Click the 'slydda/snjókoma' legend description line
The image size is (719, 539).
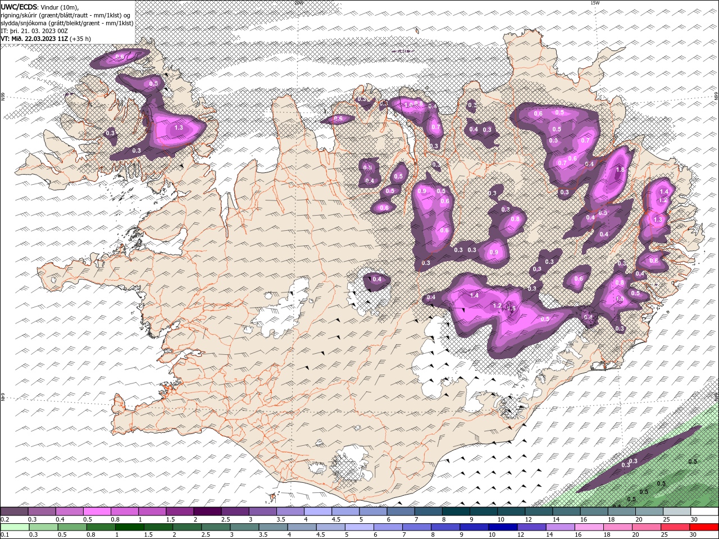point(67,23)
